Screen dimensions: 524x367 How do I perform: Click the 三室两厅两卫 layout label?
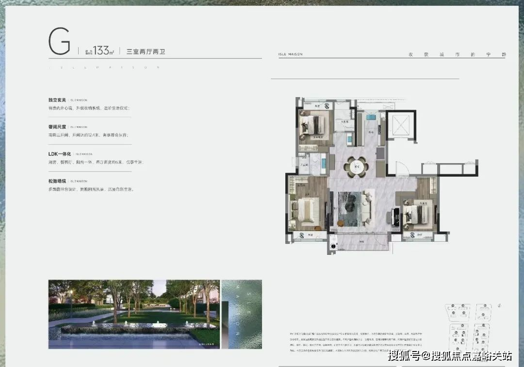tap(146, 51)
